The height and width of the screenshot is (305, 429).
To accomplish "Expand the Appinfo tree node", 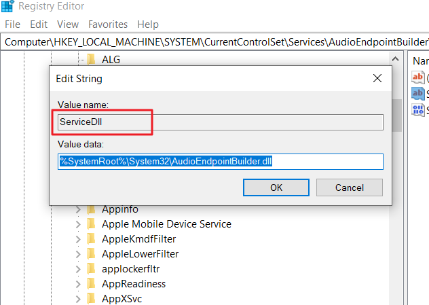I will click(78, 209).
